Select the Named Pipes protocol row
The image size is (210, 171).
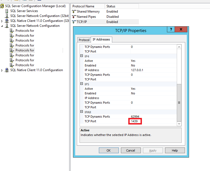(x=105, y=17)
